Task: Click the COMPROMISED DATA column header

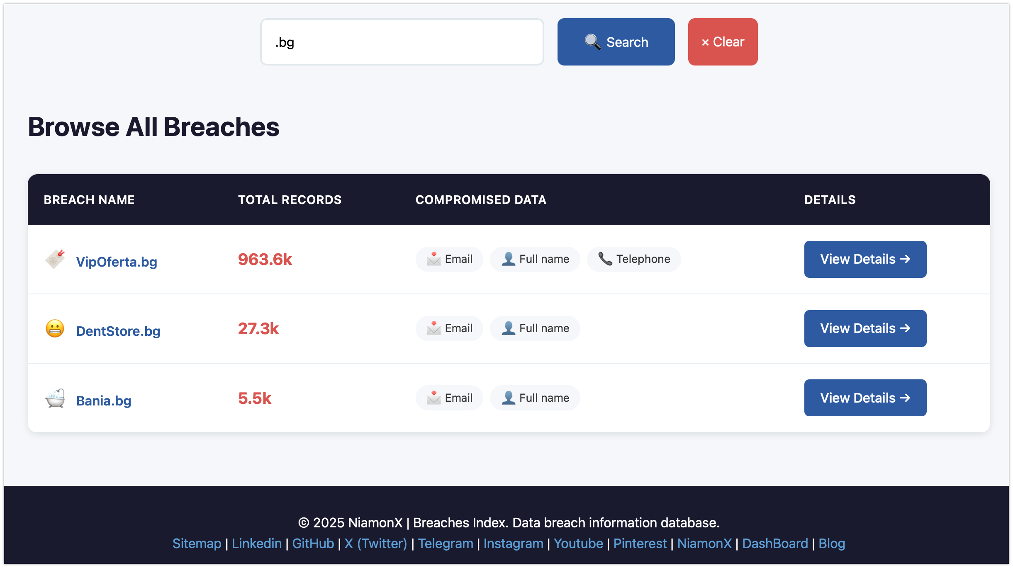Action: (x=481, y=200)
